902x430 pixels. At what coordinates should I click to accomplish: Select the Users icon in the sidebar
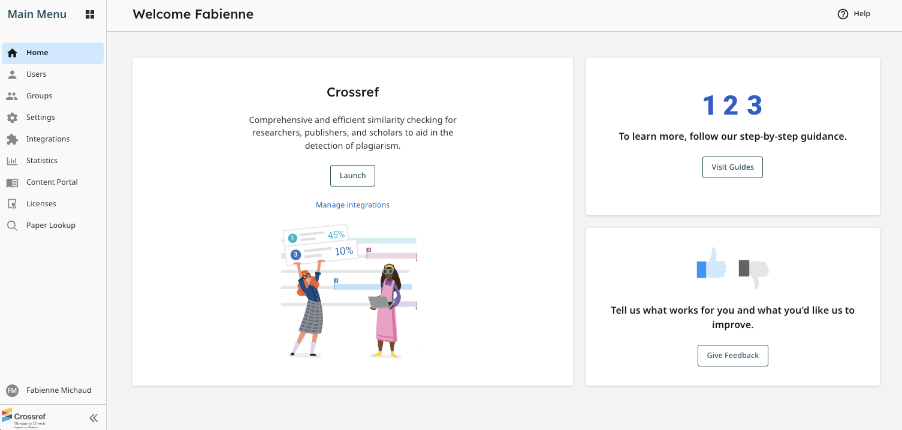[x=12, y=74]
